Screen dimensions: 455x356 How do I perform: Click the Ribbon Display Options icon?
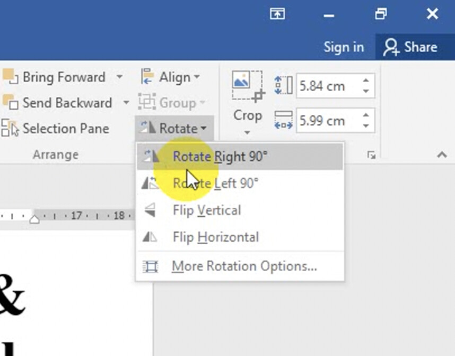coord(277,14)
